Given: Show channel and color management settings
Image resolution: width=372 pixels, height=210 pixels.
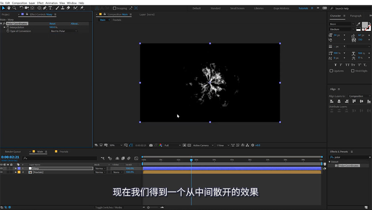Looking at the screenshot, I should 161,145.
